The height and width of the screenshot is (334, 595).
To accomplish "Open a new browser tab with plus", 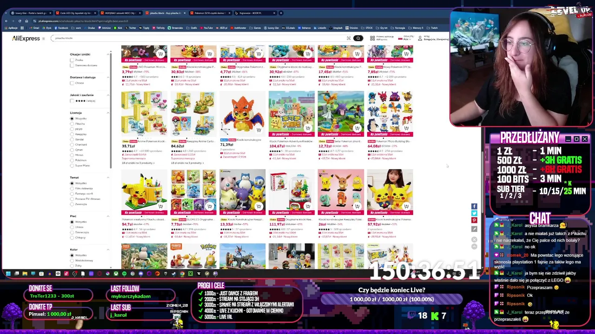I will pyautogui.click(x=281, y=13).
